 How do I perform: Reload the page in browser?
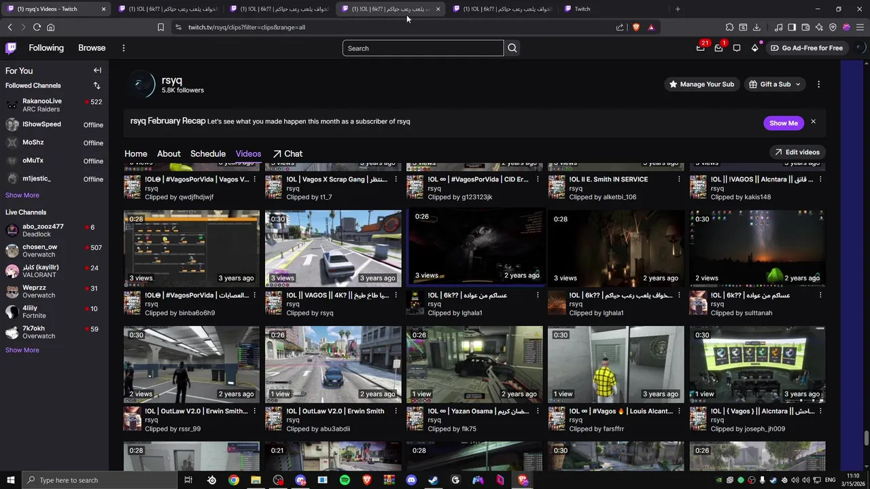point(37,27)
